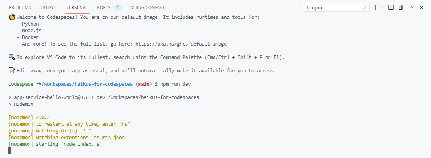Click the Ports count badge
This screenshot has height=158, width=431.
[x=118, y=7]
